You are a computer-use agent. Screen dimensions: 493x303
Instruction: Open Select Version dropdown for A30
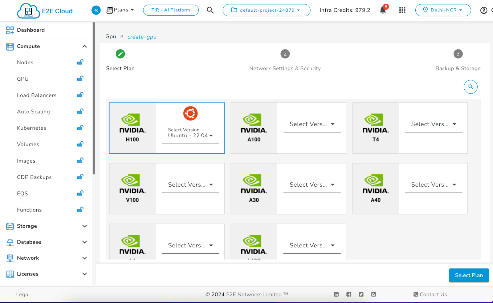coord(312,185)
